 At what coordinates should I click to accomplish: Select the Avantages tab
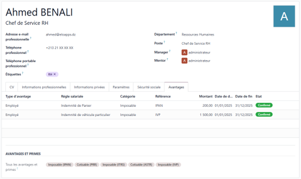pos(176,87)
